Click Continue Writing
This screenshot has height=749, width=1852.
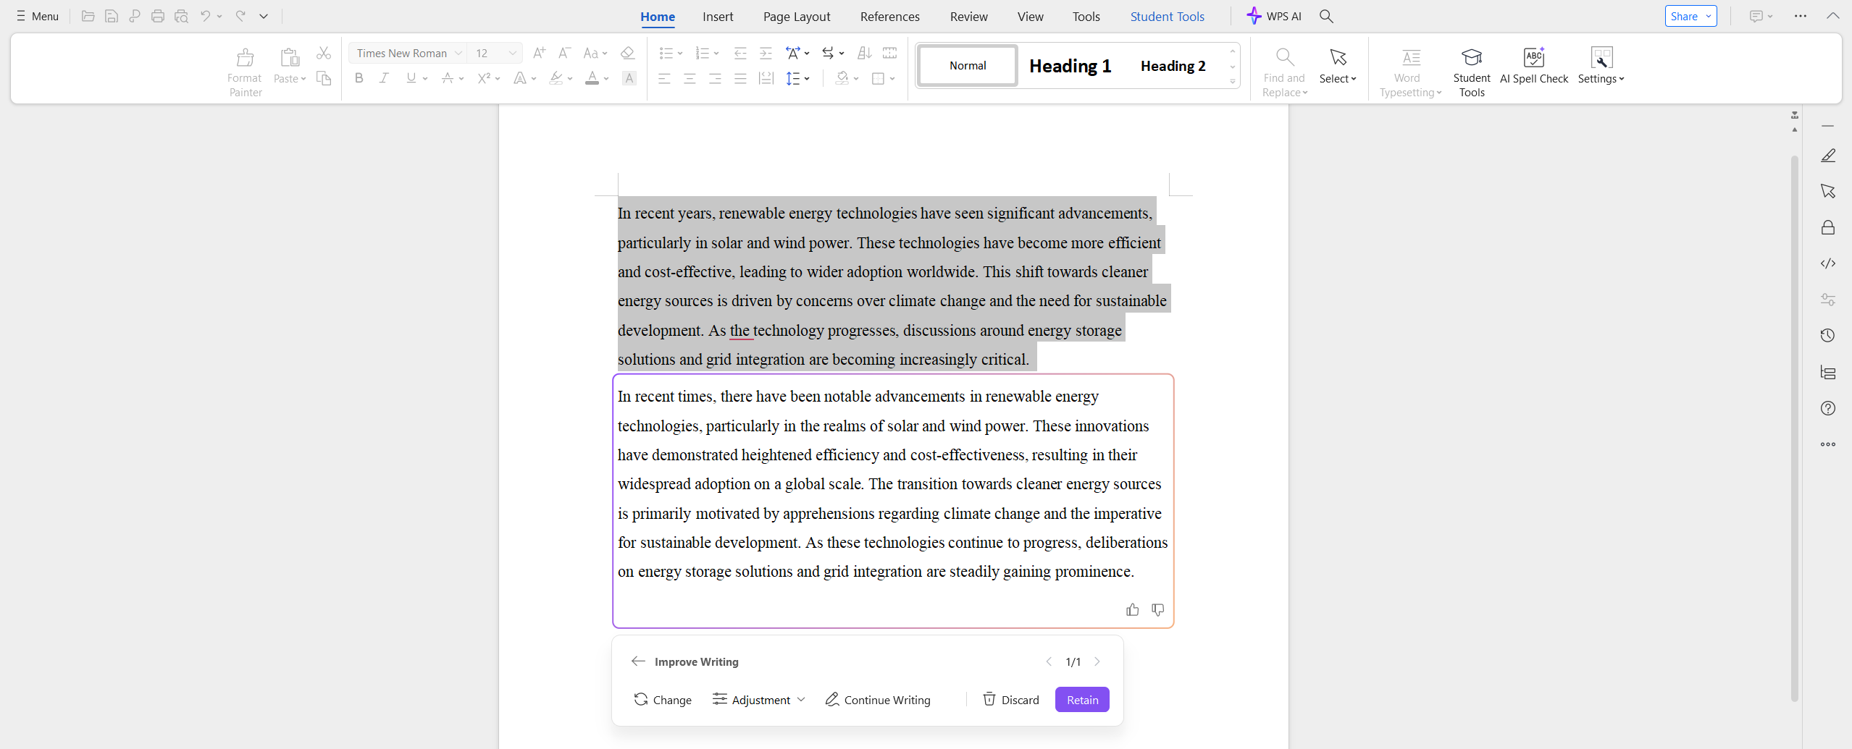pos(878,700)
